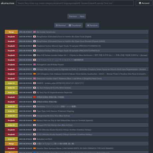The image size is (153, 153).
Task: Go to the Previous page
Action: click(x=73, y=16)
